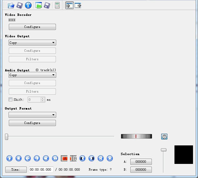This screenshot has height=178, width=198.
Task: Go to the first frame
Action: pyautogui.click(x=101, y=158)
